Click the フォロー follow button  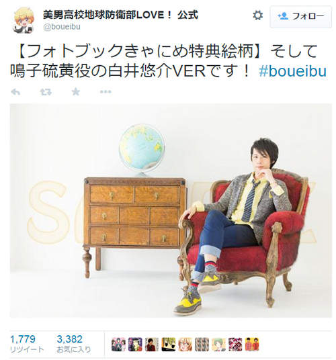[301, 17]
